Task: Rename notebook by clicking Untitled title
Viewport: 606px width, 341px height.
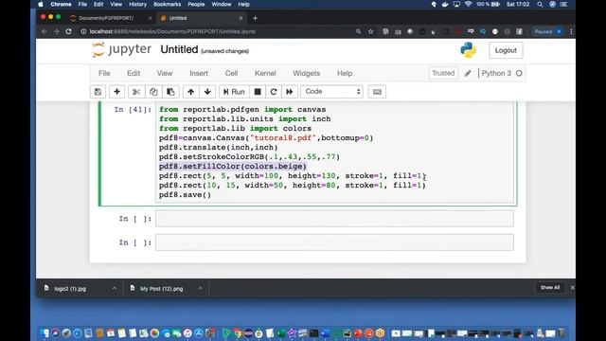Action: tap(179, 49)
